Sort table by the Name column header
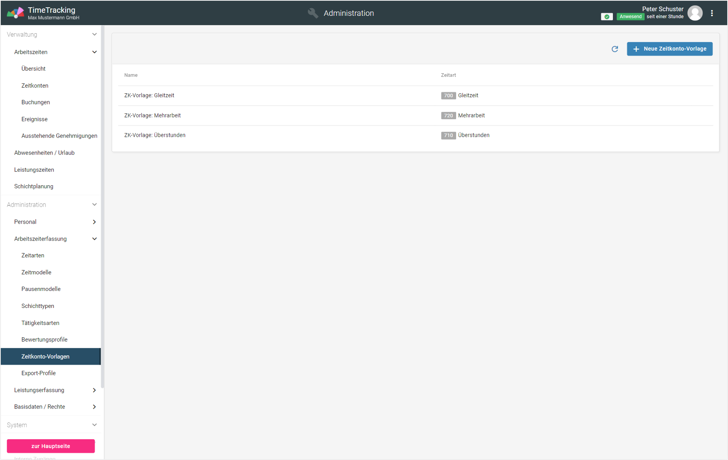 point(131,75)
